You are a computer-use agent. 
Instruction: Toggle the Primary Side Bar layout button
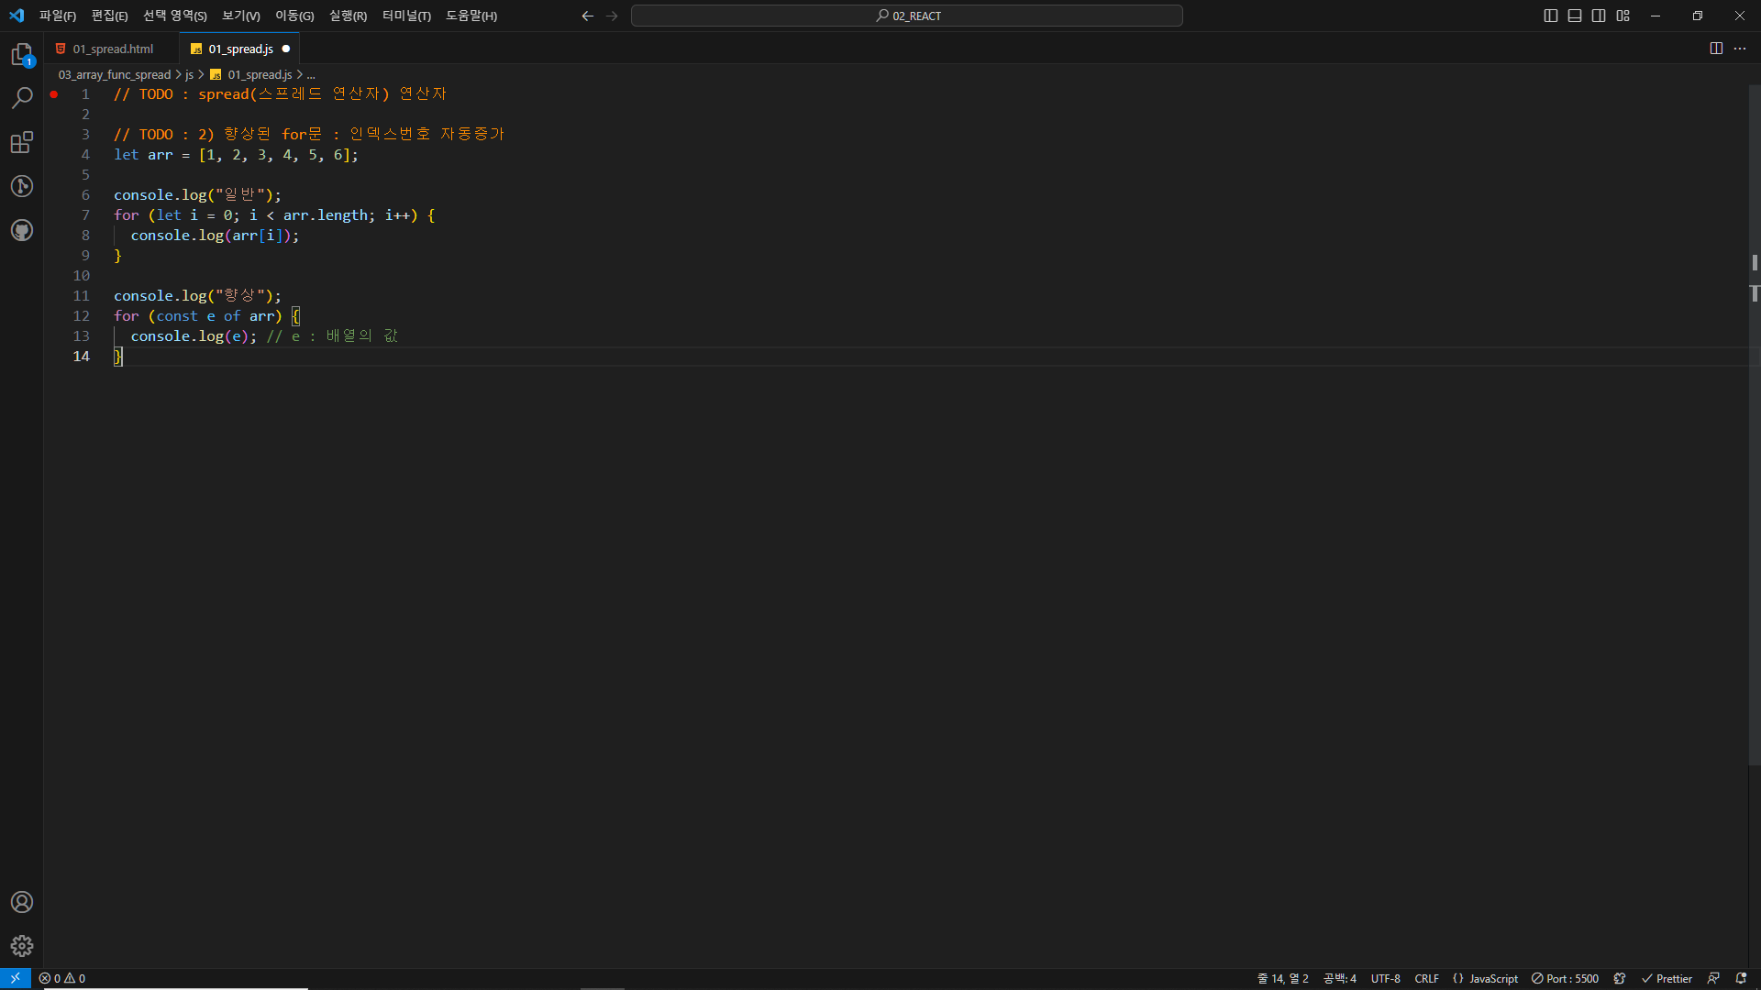coord(1551,16)
